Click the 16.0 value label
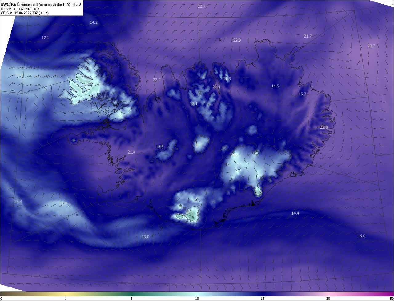Image resolution: width=394 pixels, height=301 pixels. (x=361, y=236)
